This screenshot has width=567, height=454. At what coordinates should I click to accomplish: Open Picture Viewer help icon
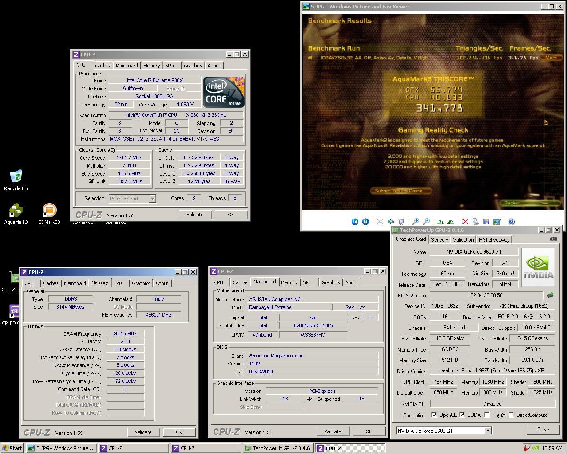[511, 222]
